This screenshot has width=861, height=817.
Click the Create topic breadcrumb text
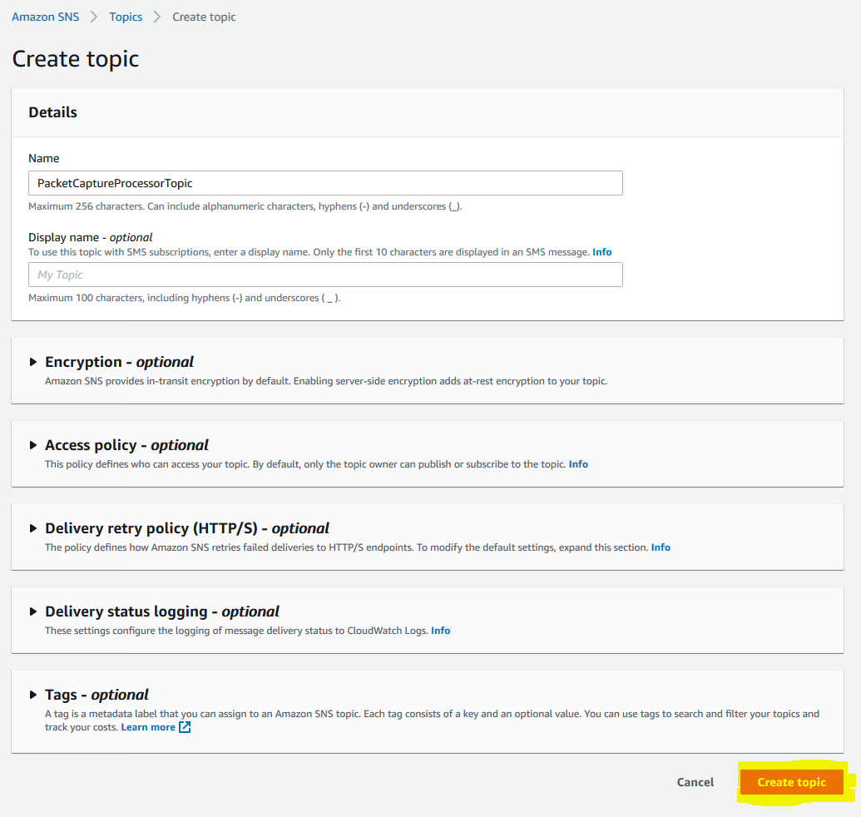[205, 17]
